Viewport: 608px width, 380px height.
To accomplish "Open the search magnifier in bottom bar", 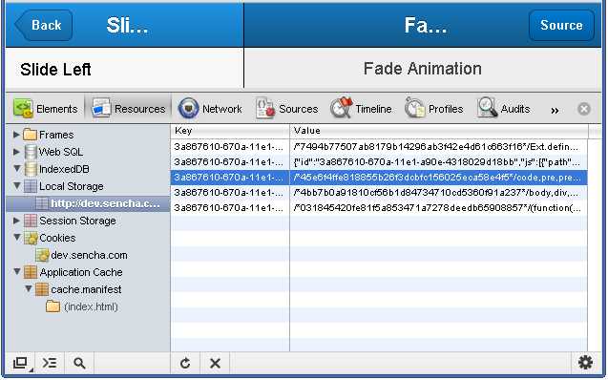I will 79,363.
